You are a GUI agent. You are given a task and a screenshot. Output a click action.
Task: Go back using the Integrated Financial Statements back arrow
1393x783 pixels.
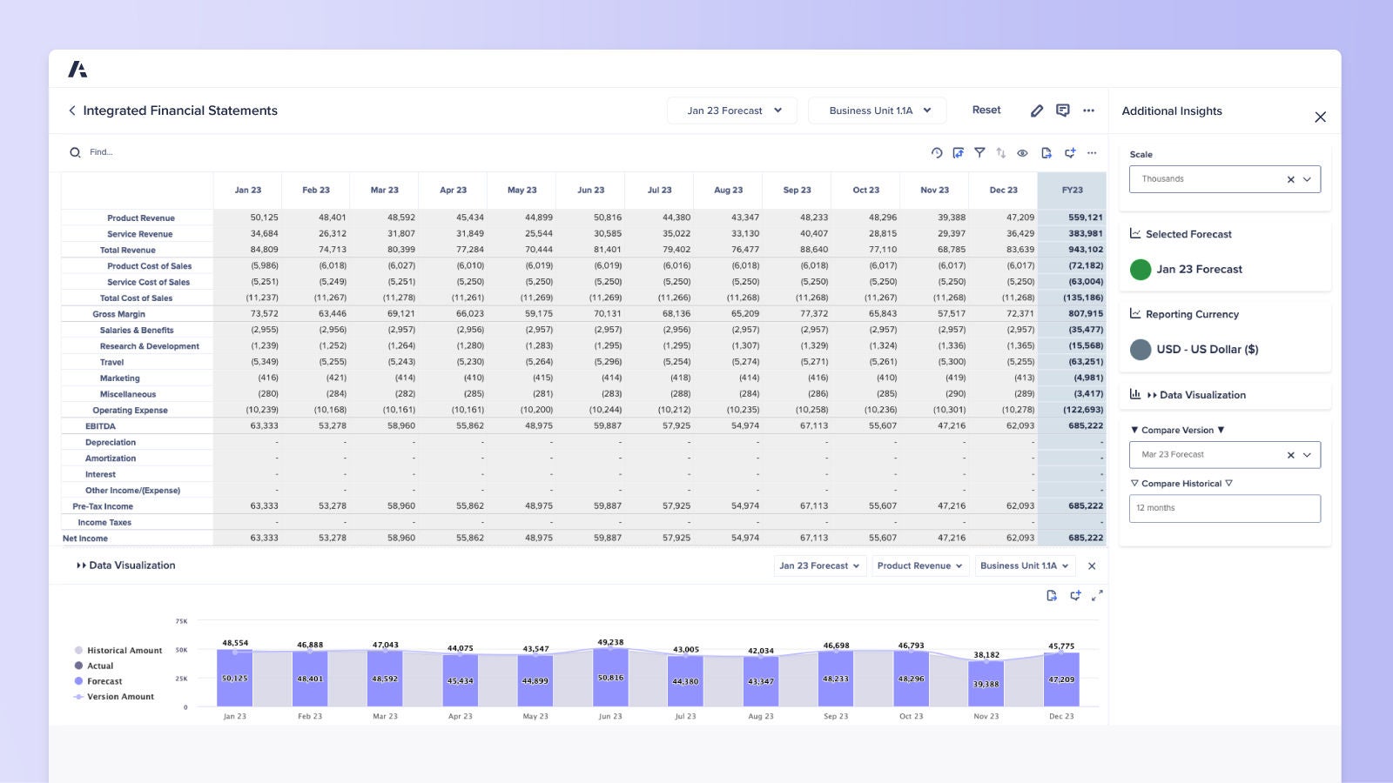[71, 110]
